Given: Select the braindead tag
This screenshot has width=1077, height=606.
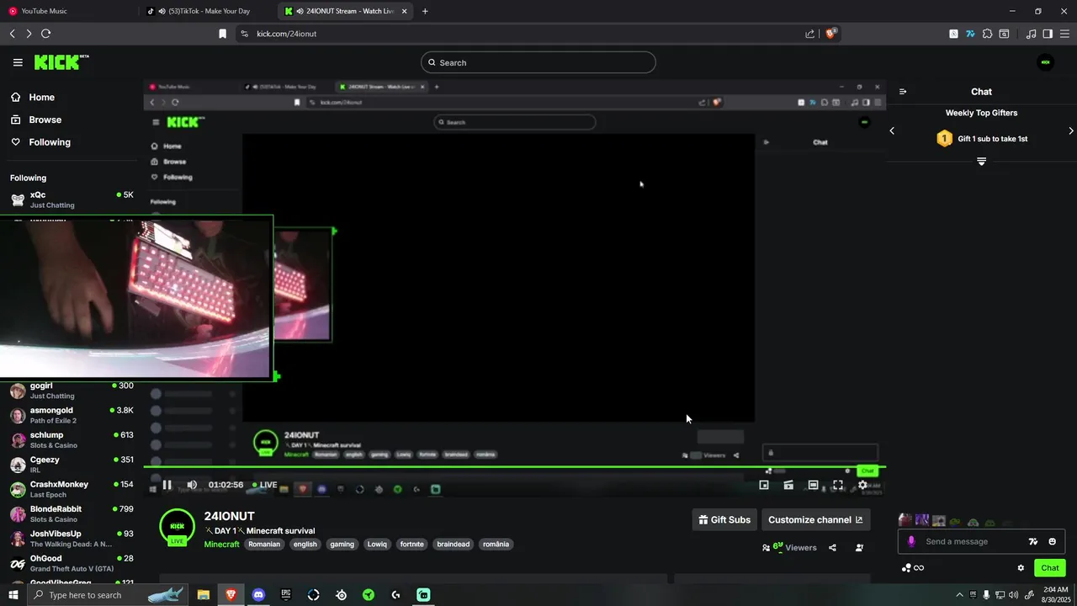Looking at the screenshot, I should (454, 545).
